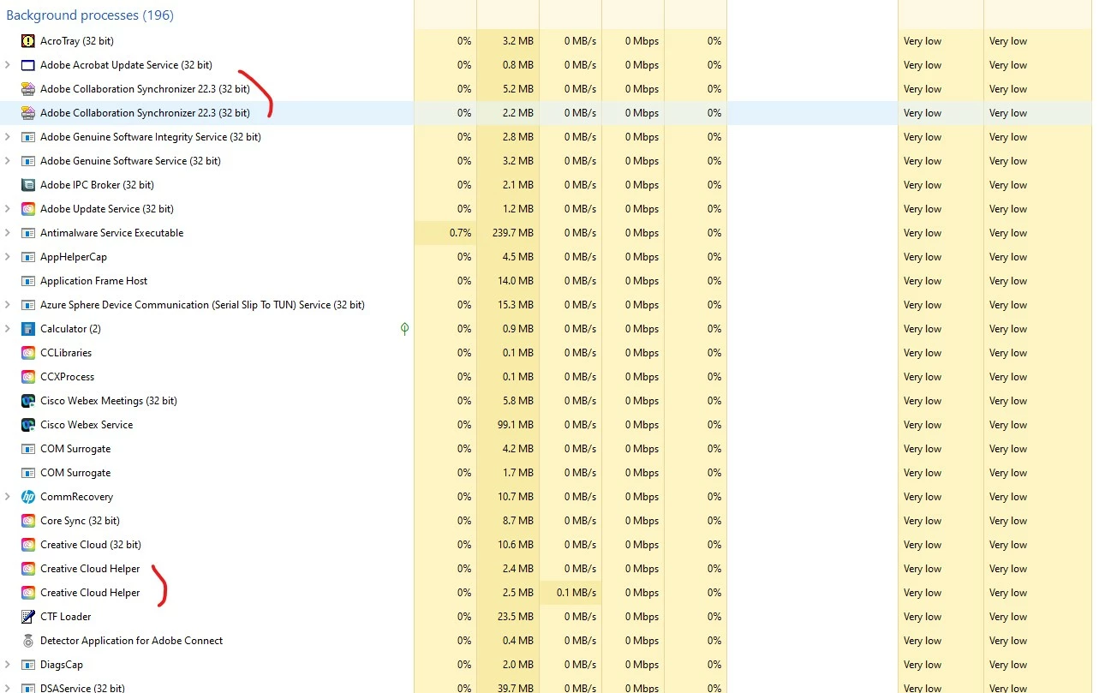This screenshot has width=1099, height=693.
Task: Click the CCXProcess icon
Action: coord(27,377)
